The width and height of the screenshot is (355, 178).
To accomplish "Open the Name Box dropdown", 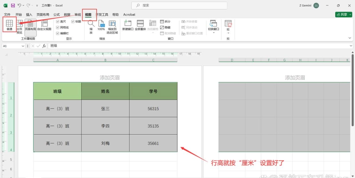I will pos(23,46).
